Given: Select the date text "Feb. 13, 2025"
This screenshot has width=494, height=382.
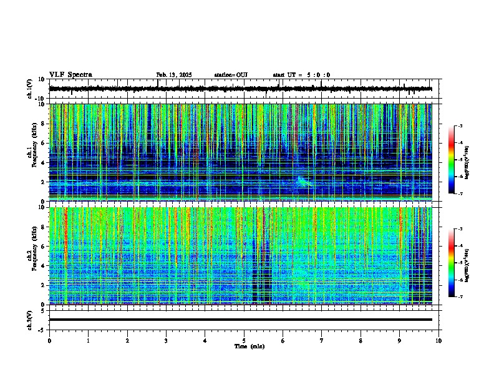Looking at the screenshot, I should (174, 75).
